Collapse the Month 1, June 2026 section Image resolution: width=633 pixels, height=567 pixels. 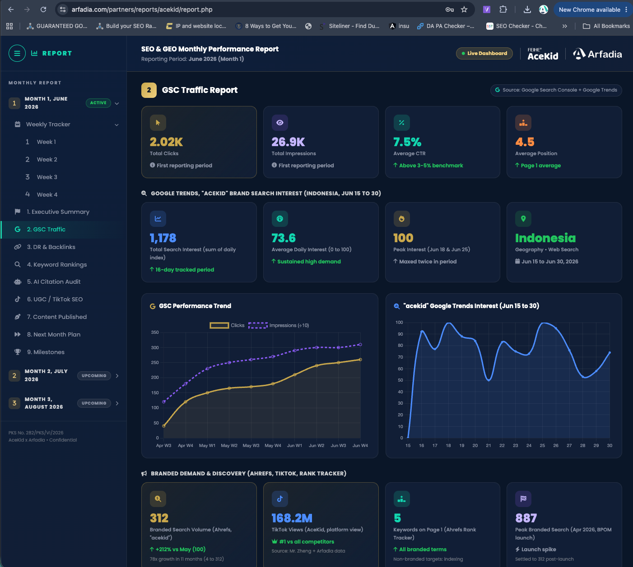(117, 103)
